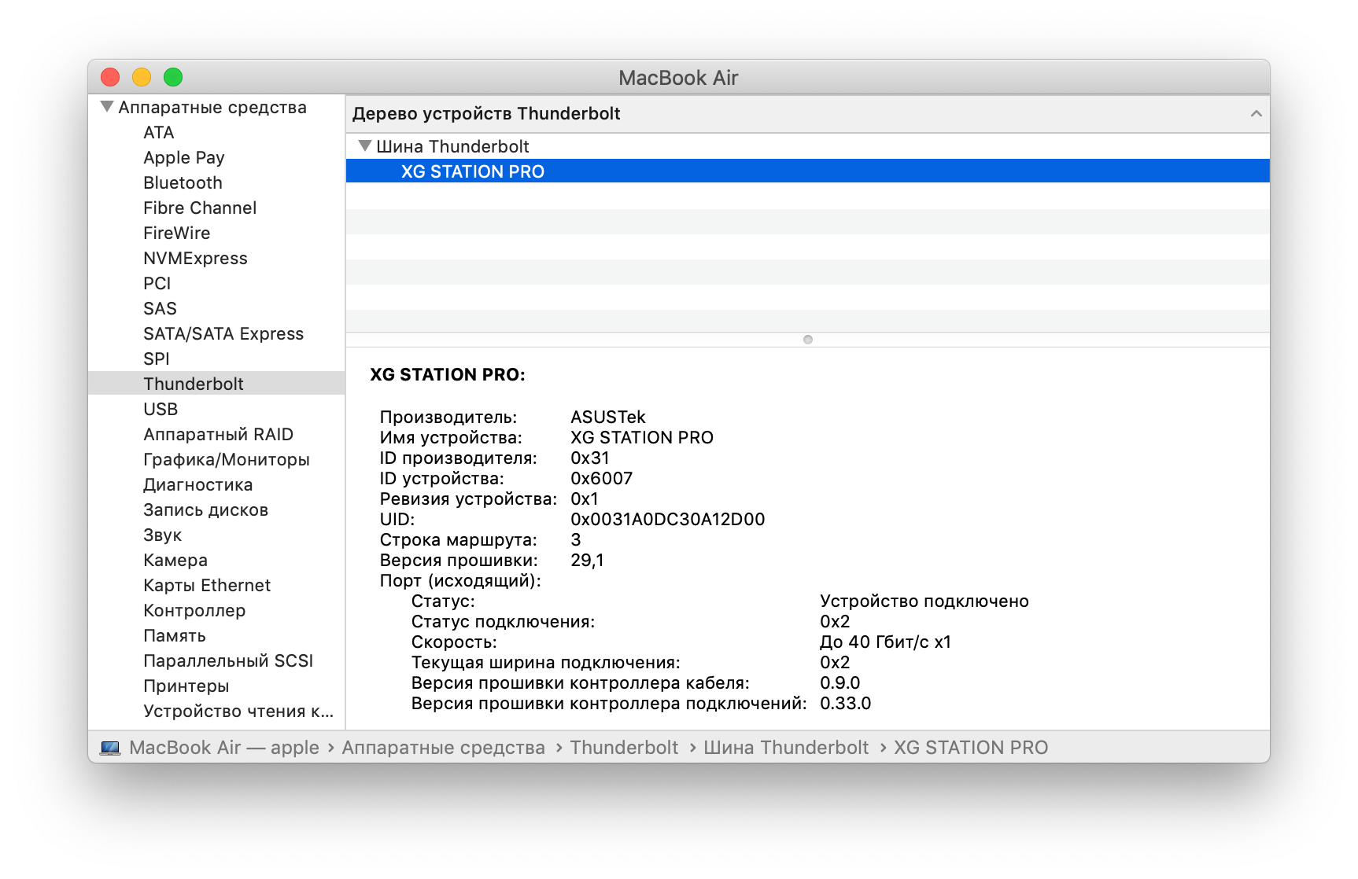
Task: Select USB in the hardware list
Action: [161, 409]
